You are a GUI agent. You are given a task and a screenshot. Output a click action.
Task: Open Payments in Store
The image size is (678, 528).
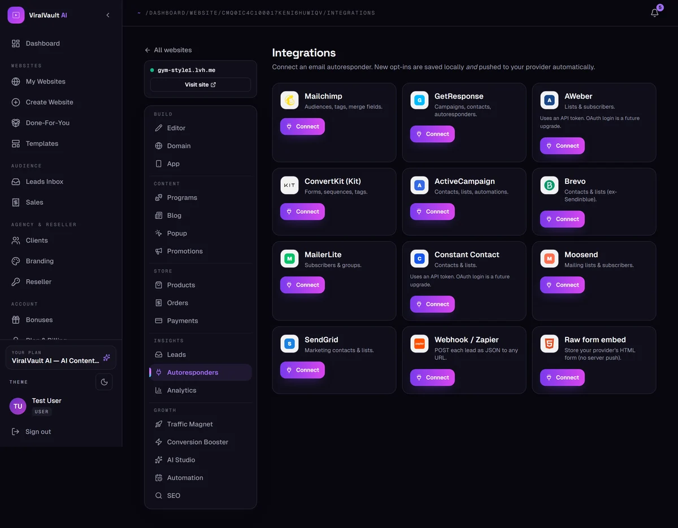[x=201, y=321]
